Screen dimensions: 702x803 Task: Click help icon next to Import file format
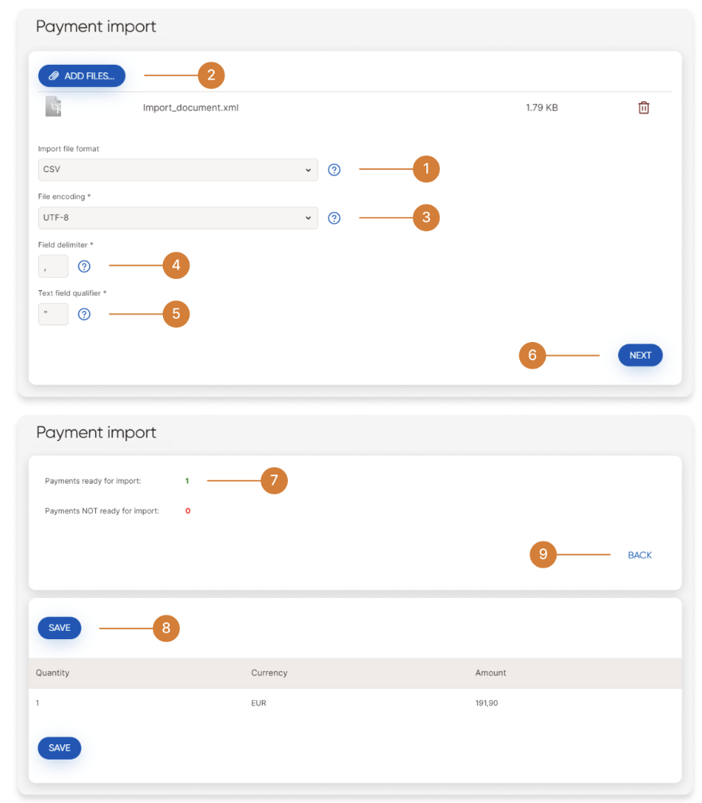click(333, 170)
